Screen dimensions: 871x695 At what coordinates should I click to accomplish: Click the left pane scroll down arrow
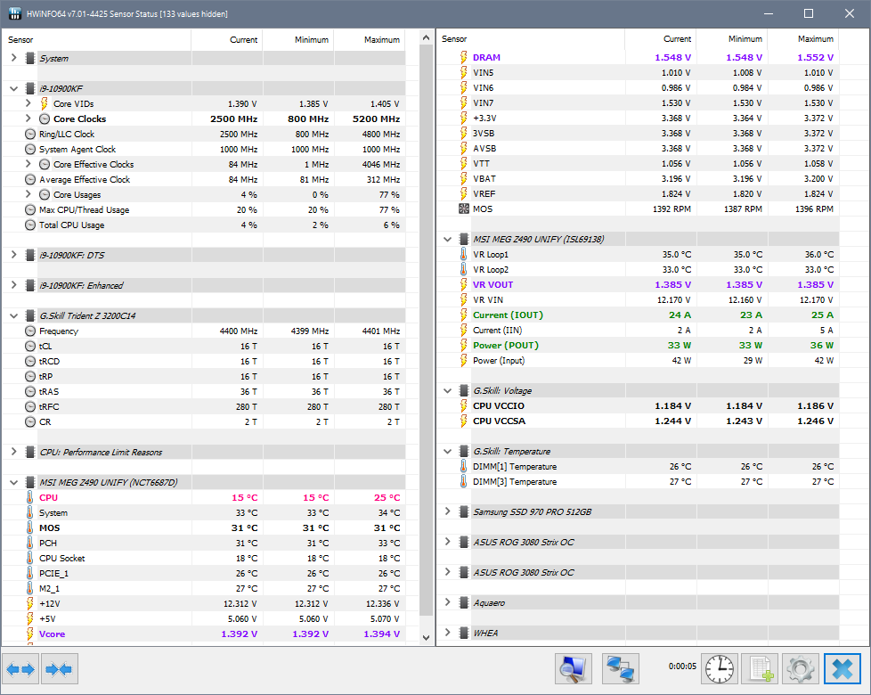coord(426,638)
